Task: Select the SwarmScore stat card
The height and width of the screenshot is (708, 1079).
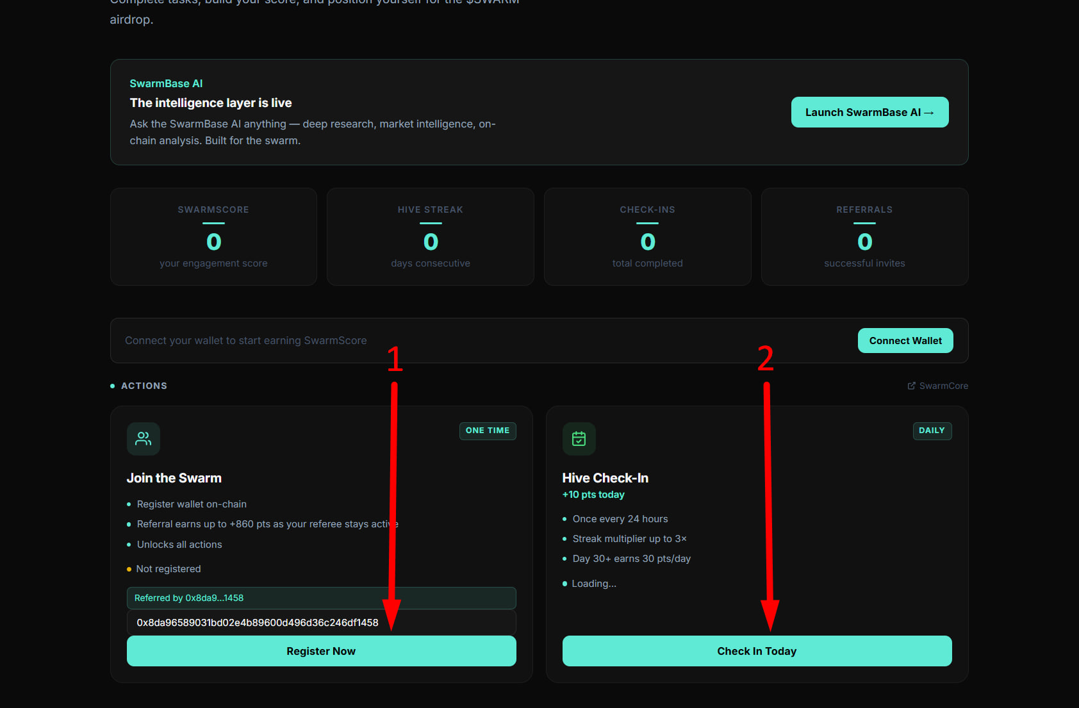Action: pos(213,236)
